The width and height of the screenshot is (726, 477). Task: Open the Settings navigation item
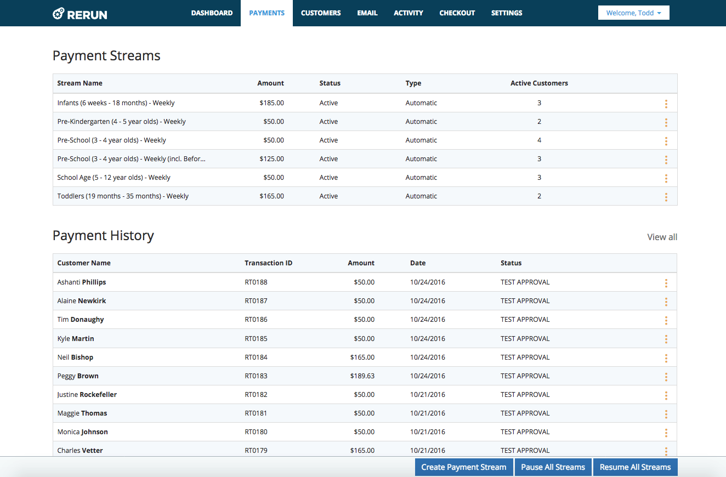click(506, 13)
